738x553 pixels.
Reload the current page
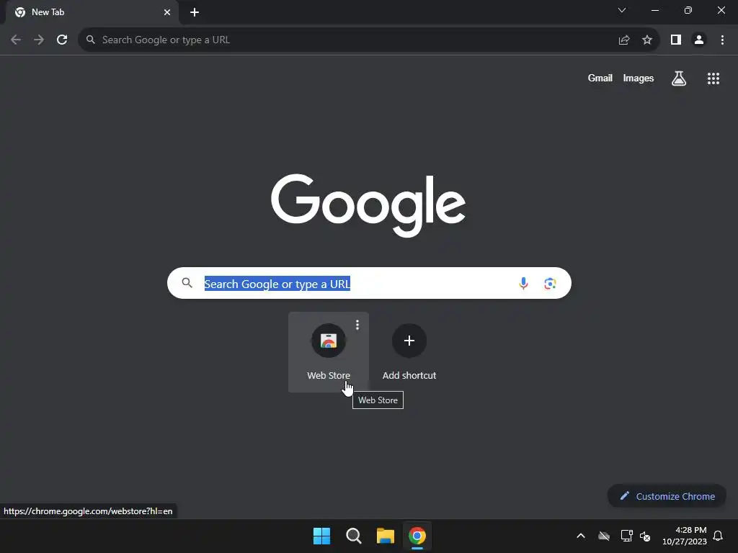[x=62, y=40]
